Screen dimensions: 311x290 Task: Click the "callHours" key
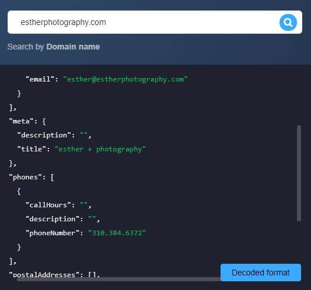48,205
